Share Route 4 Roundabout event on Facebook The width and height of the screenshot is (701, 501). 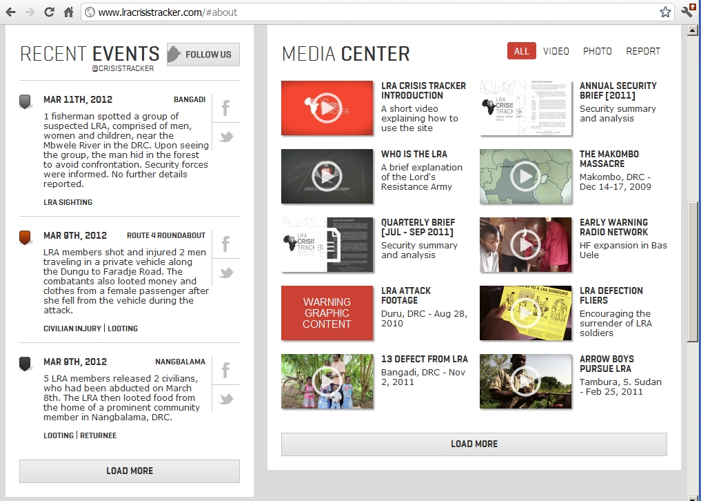click(226, 244)
